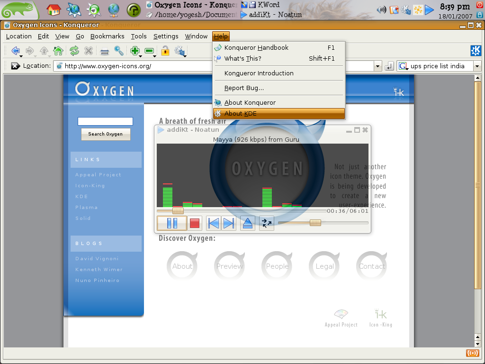485x364 pixels.
Task: Print the page with the printer icon
Action: tap(105, 51)
